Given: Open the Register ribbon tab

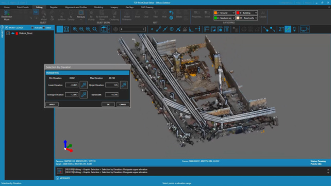Looking at the screenshot, I should coord(54,7).
